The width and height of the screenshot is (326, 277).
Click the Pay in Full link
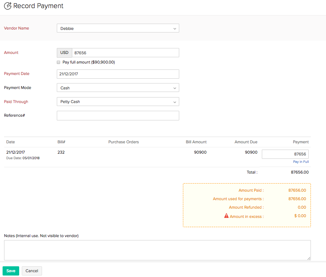tap(301, 162)
